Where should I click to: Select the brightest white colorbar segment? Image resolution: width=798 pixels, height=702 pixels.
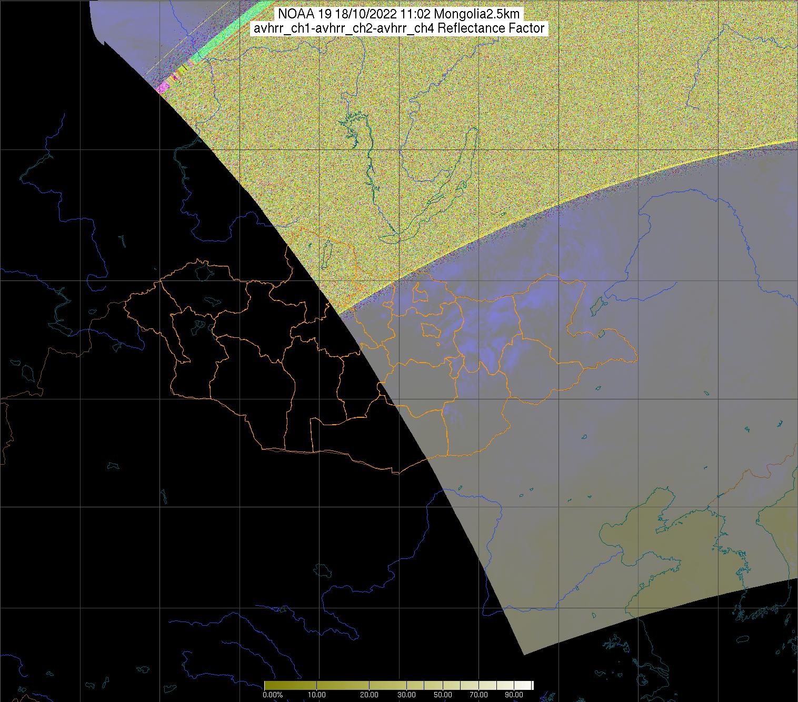(524, 685)
